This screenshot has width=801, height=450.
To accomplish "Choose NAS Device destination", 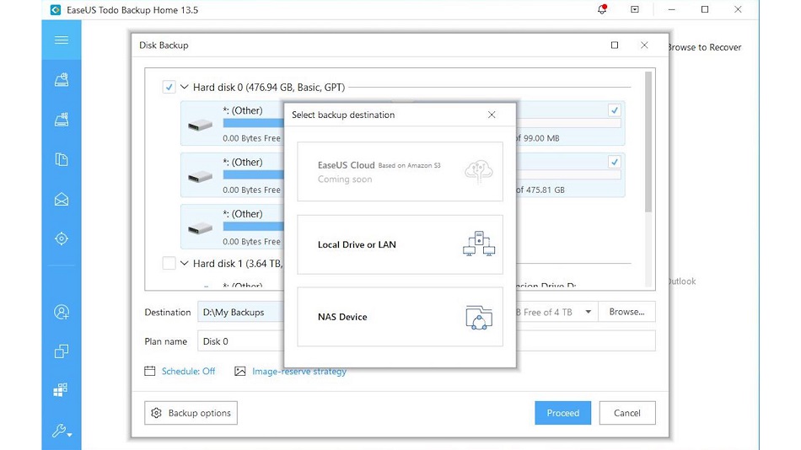I will pos(400,317).
